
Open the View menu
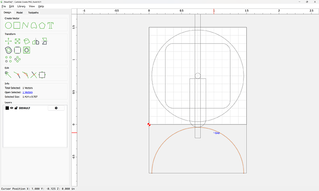coord(32,6)
